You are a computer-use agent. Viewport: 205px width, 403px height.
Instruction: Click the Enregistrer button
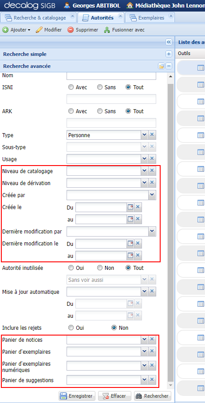(x=77, y=396)
